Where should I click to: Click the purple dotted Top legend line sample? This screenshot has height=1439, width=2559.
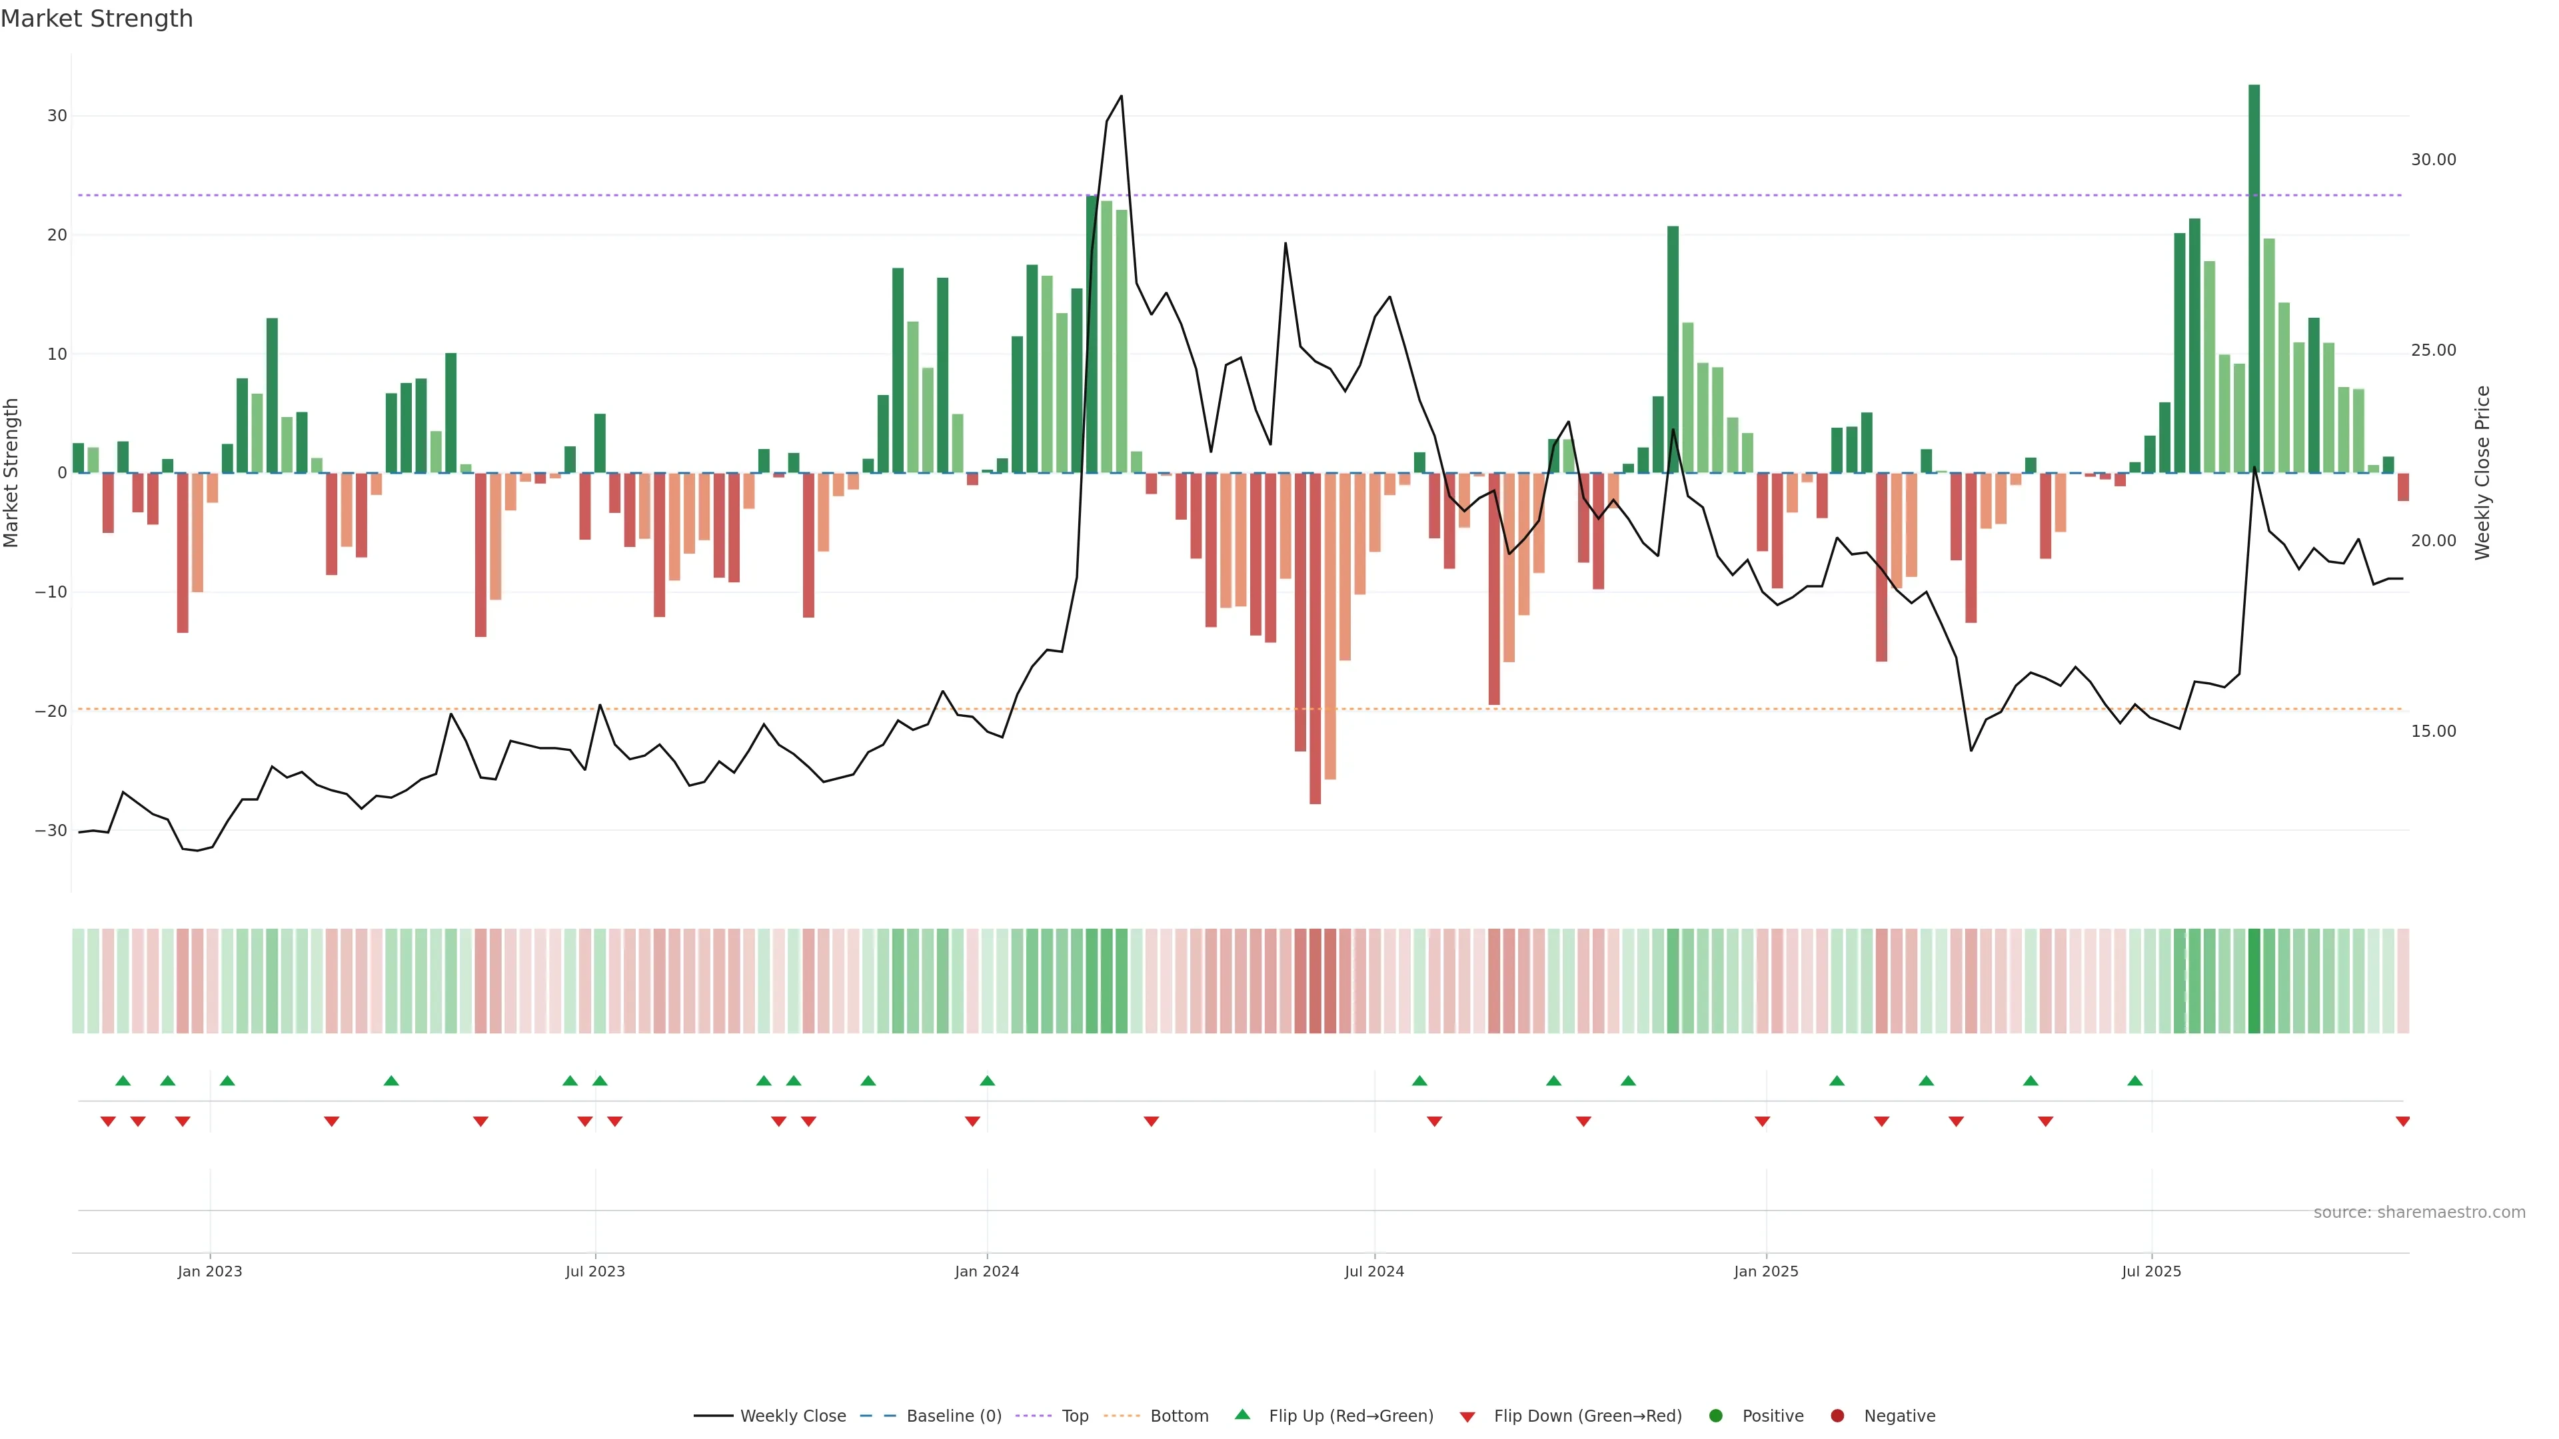click(x=1034, y=1415)
